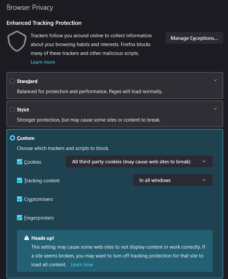Toggle the Tracking content checkbox
The image size is (228, 279).
pos(20,180)
